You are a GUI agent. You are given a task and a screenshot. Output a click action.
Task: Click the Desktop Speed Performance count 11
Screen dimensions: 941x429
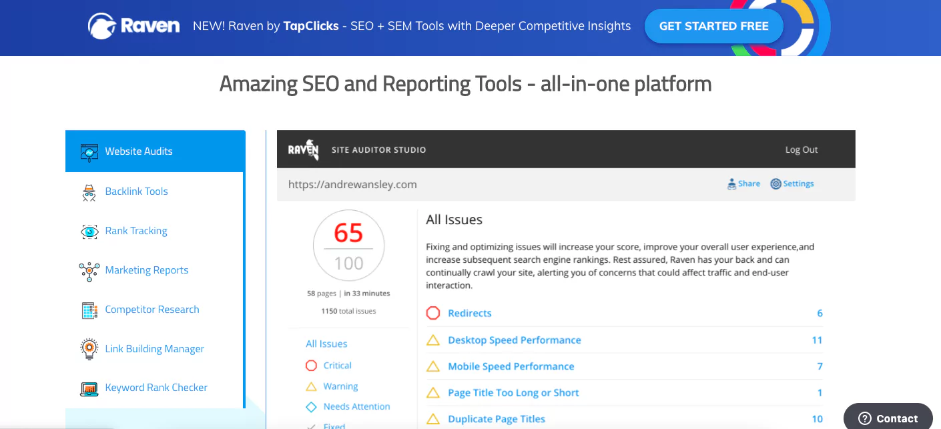817,340
